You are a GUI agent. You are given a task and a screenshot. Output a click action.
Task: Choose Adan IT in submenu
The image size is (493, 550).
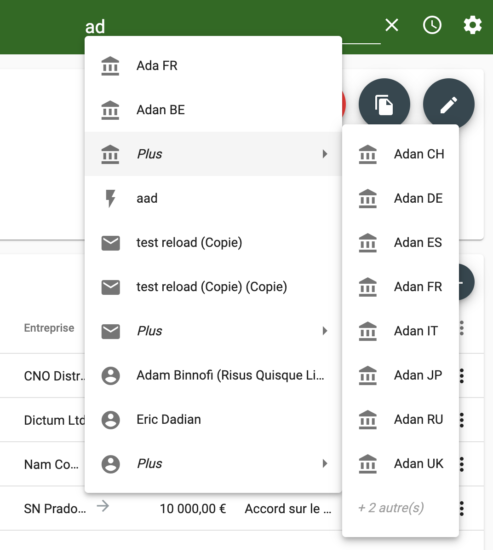click(401, 331)
